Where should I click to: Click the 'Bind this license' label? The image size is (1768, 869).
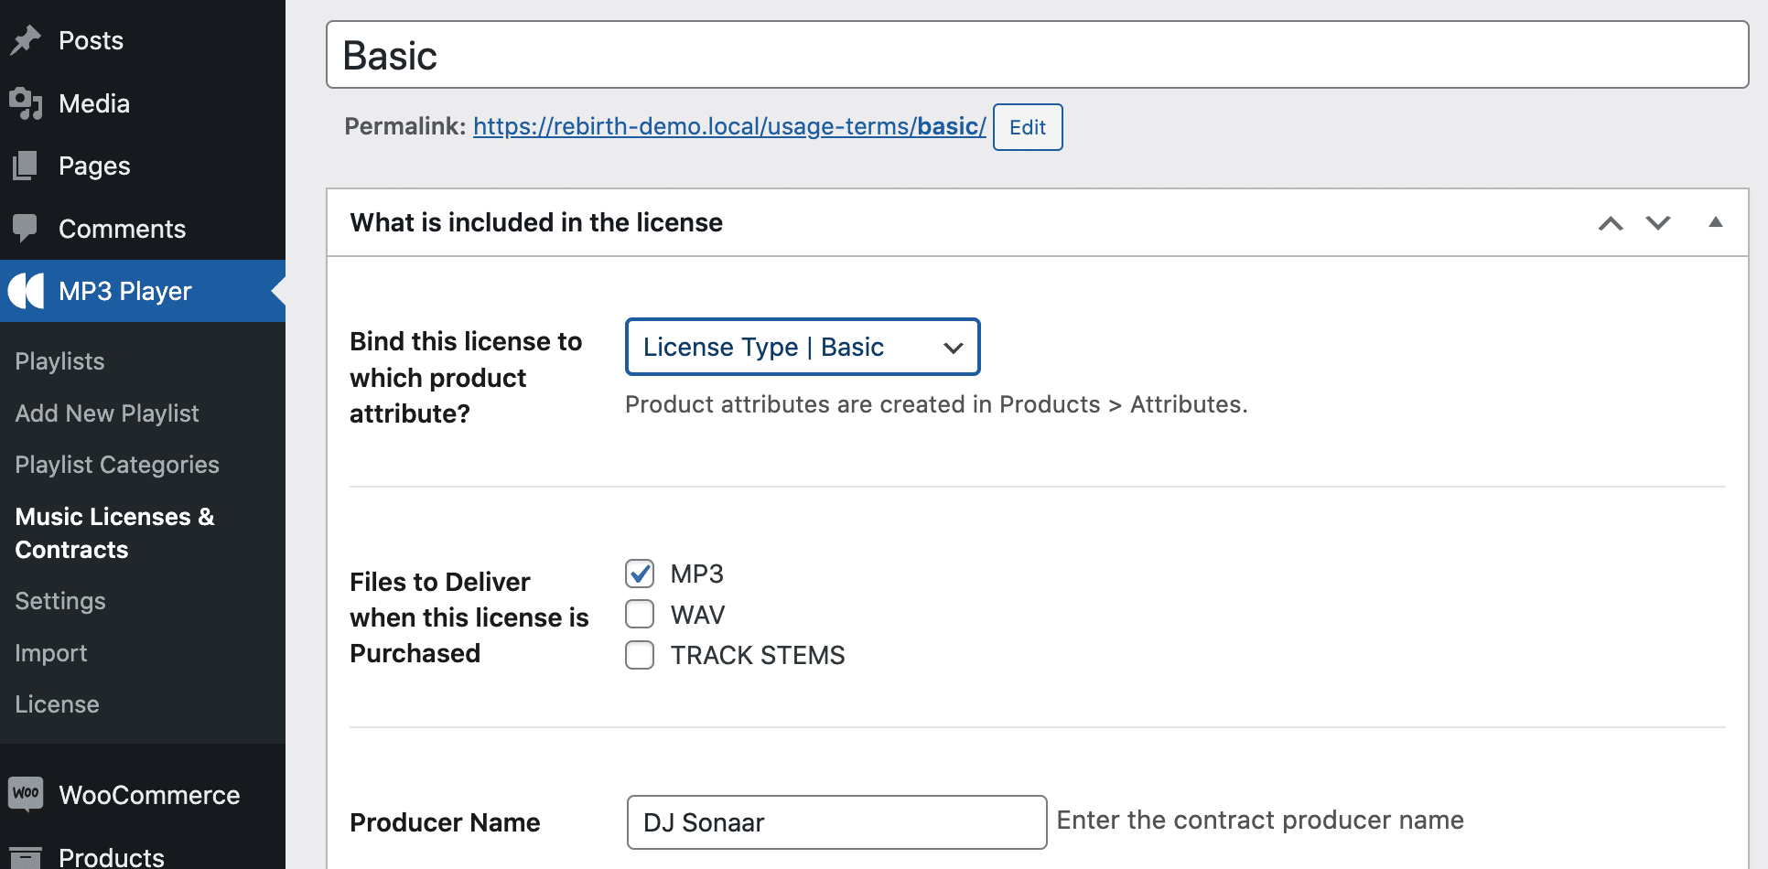pyautogui.click(x=466, y=377)
